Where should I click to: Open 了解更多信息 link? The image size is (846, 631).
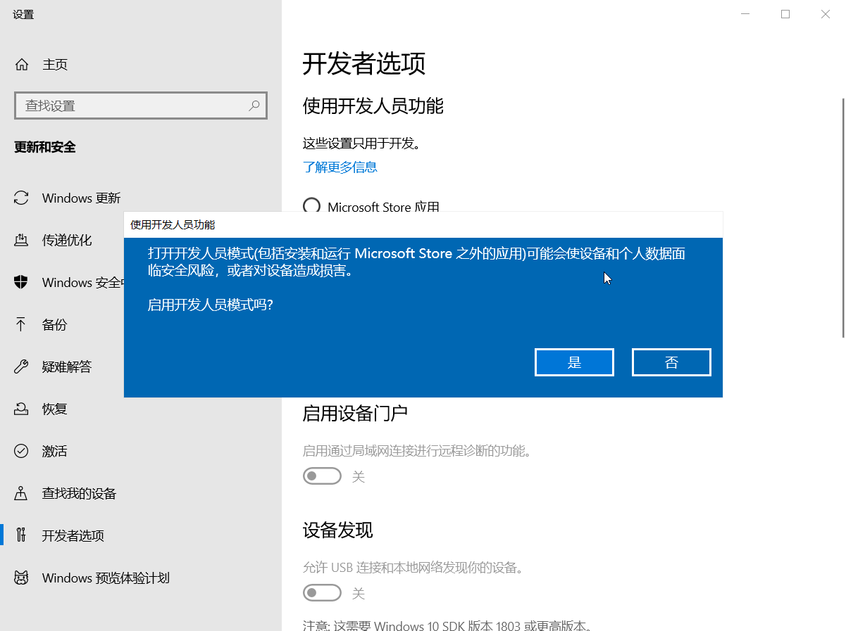[x=340, y=167]
